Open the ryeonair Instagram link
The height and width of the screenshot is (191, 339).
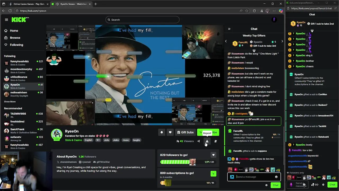[x=85, y=162]
